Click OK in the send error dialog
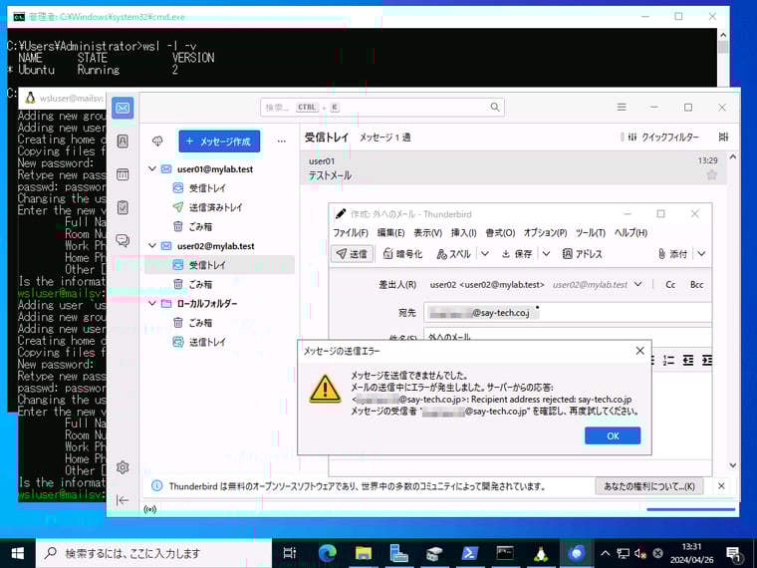This screenshot has height=568, width=757. click(613, 436)
